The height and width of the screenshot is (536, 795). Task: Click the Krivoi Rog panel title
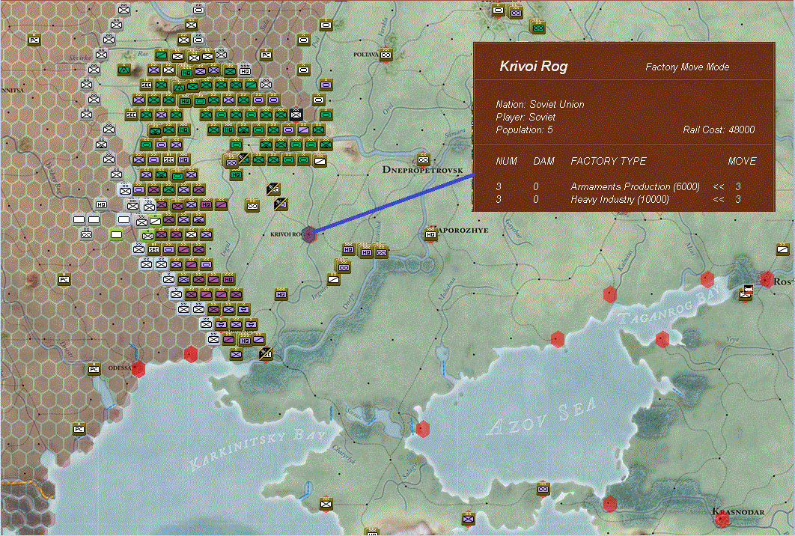coord(534,66)
